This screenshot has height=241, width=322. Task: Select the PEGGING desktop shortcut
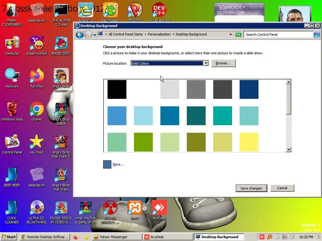click(x=135, y=12)
